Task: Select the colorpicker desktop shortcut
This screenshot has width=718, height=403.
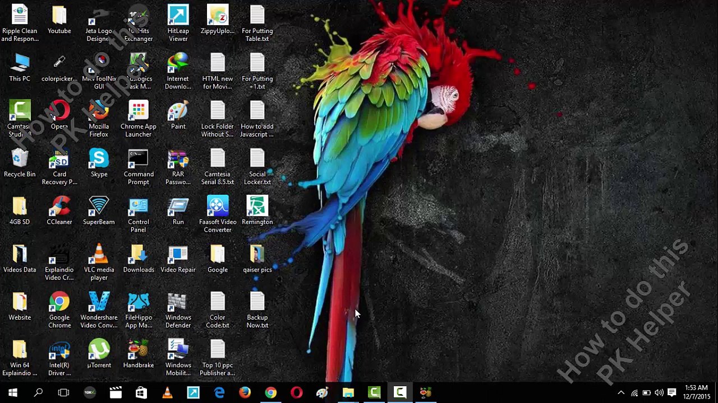Action: [59, 68]
